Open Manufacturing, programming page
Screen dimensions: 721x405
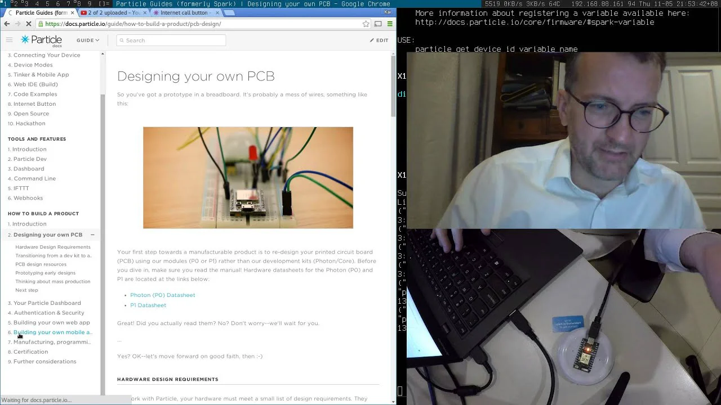(52, 342)
